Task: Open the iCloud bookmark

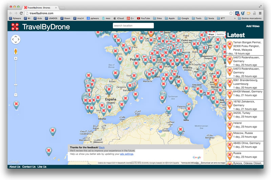Action: click(119, 18)
